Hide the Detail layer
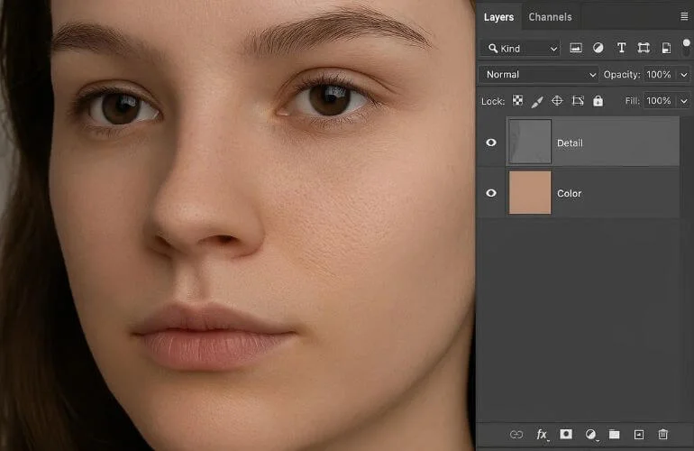 491,143
